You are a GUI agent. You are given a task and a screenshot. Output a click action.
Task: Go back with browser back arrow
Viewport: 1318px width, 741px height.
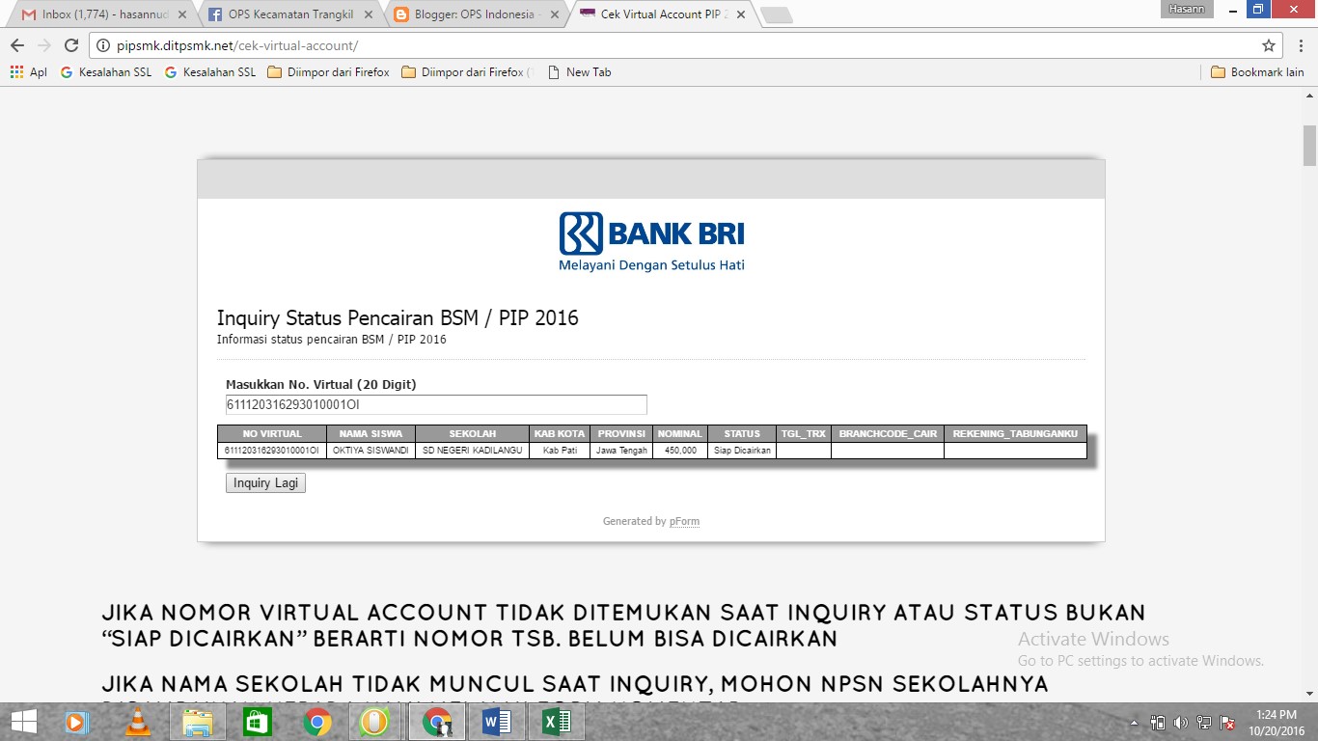pyautogui.click(x=16, y=45)
